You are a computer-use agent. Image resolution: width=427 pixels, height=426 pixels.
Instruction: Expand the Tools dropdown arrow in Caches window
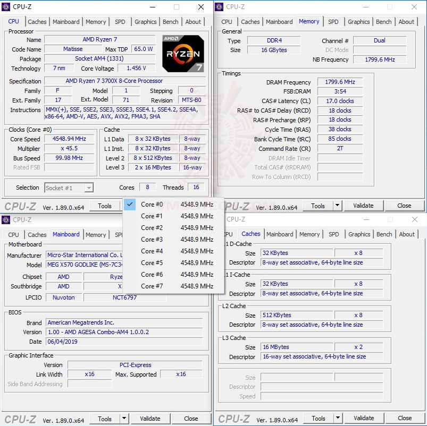click(x=338, y=418)
